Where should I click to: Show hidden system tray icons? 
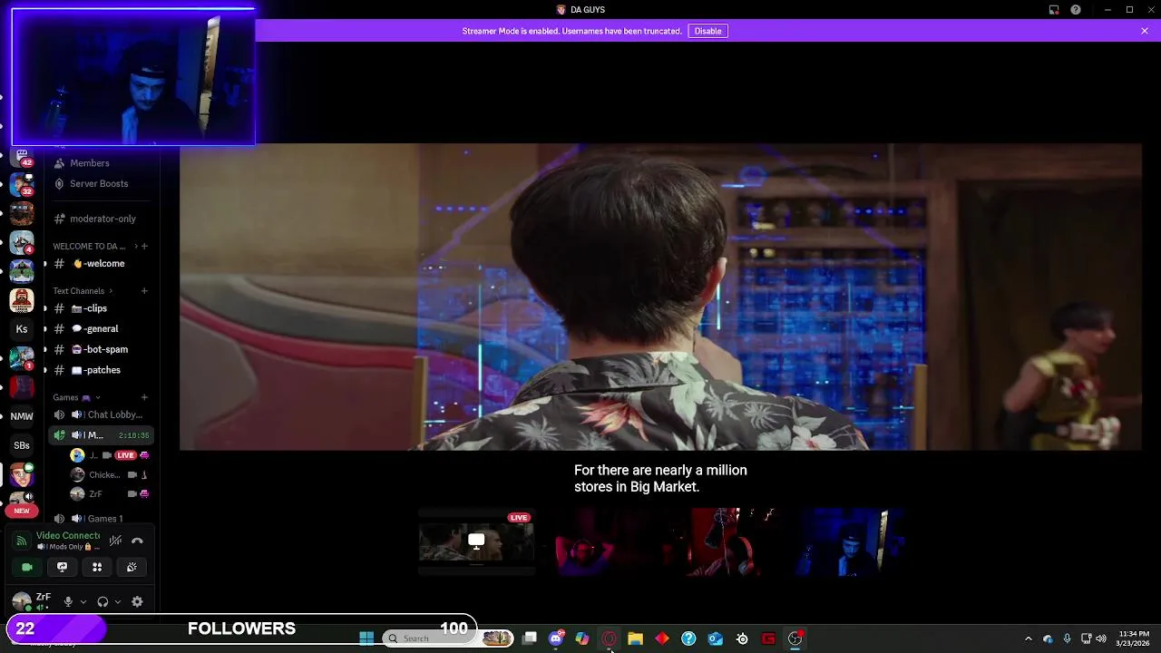click(1028, 638)
